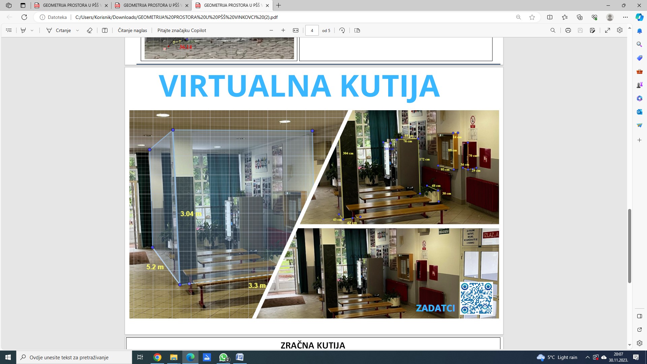Select the highlight tool
This screenshot has width=647, height=364.
pos(23,30)
